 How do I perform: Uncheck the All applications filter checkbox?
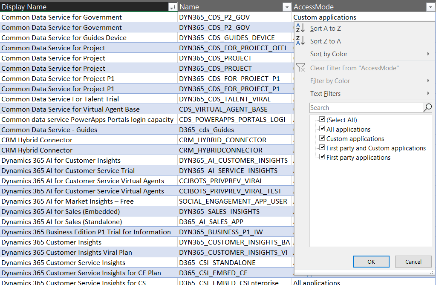tap(322, 129)
